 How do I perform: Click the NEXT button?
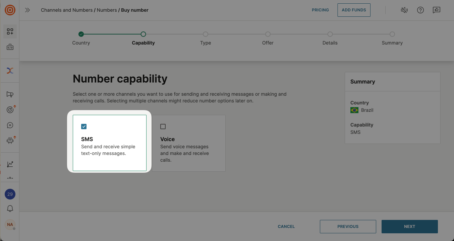(410, 227)
